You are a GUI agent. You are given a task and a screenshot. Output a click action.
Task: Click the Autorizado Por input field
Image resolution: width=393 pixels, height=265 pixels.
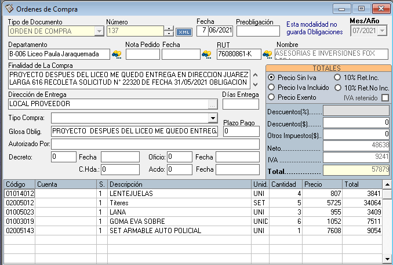(155, 144)
